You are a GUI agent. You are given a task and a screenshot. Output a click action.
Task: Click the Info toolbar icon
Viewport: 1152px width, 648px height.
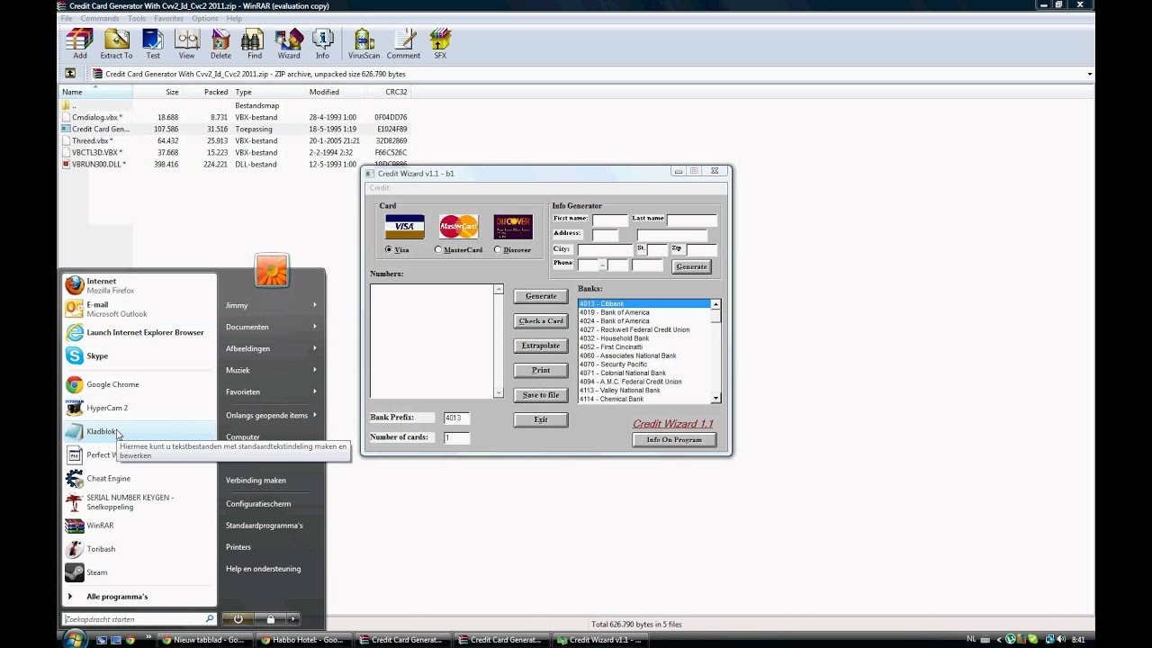click(322, 43)
